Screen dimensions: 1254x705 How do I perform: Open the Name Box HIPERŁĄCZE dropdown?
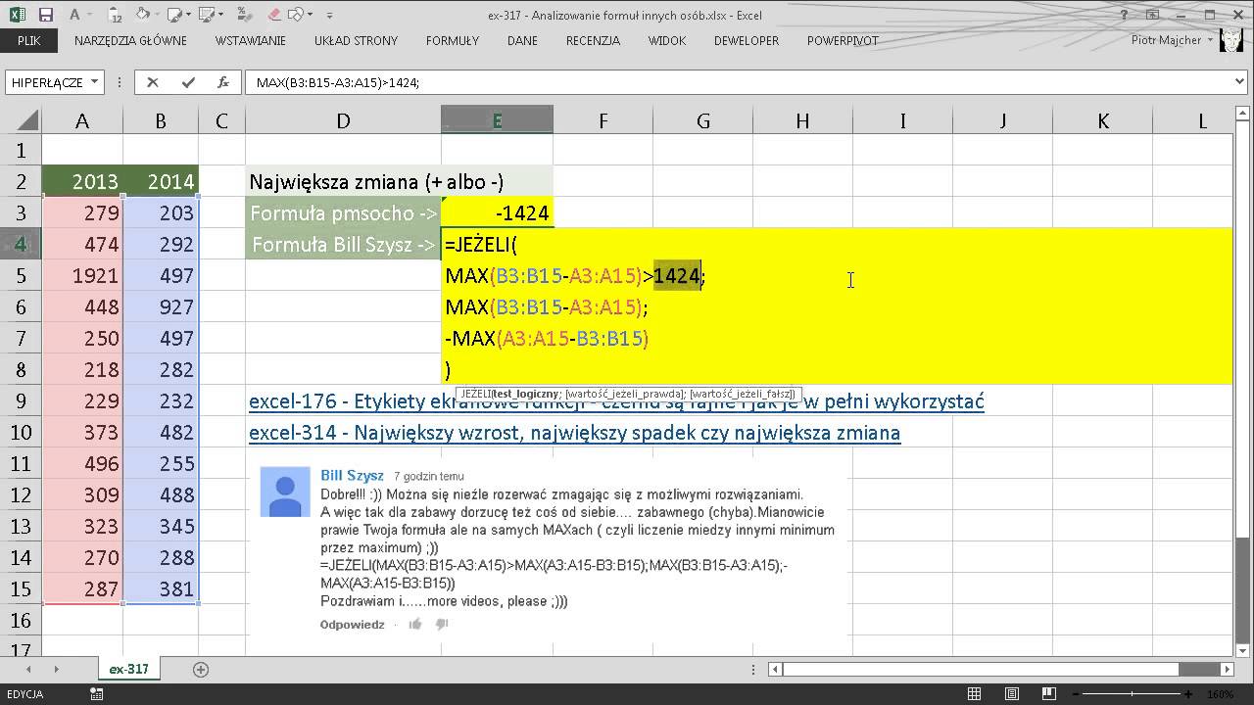point(95,82)
